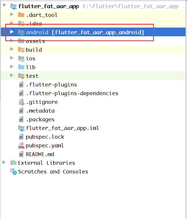Expand the External Libraries node arrow
Viewport: 187px width, 219px height.
pos(4,162)
